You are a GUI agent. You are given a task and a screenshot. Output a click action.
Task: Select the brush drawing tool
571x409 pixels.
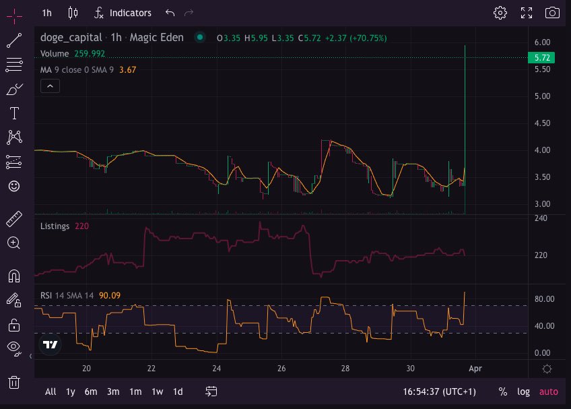(14, 89)
